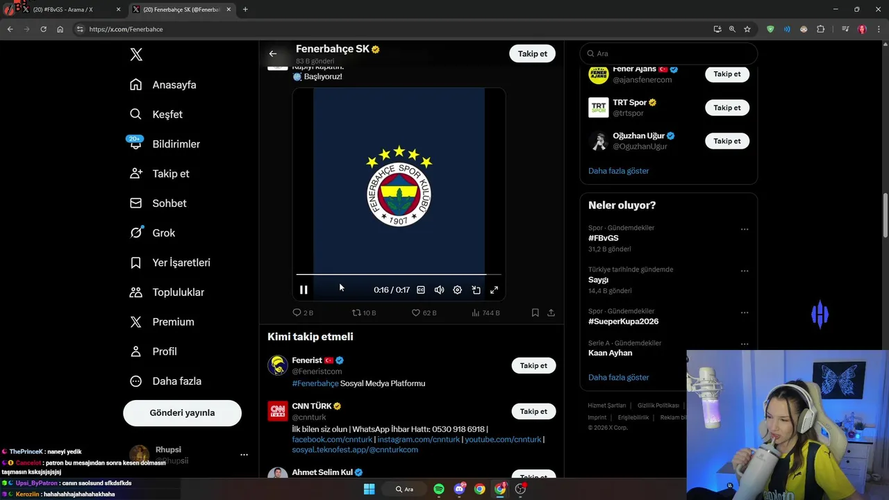Image resolution: width=889 pixels, height=500 pixels.
Task: Switch video to fullscreen
Action: (x=494, y=290)
